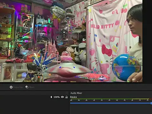152x114 pixels.
Task: Click the camera preview showing the globe
Action: pos(71,41)
